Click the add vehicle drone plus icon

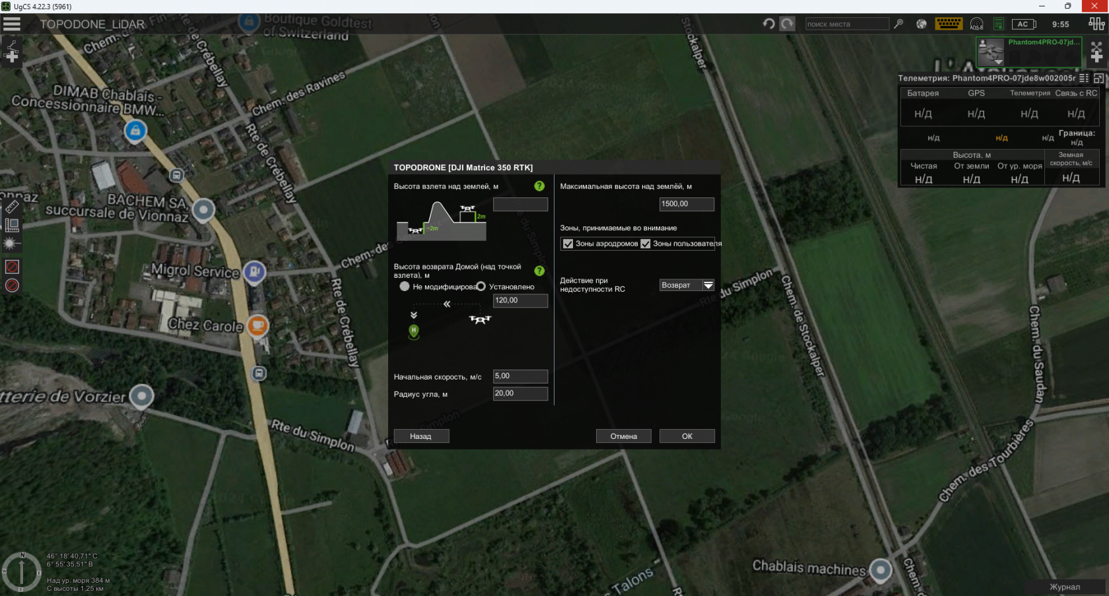point(1096,52)
